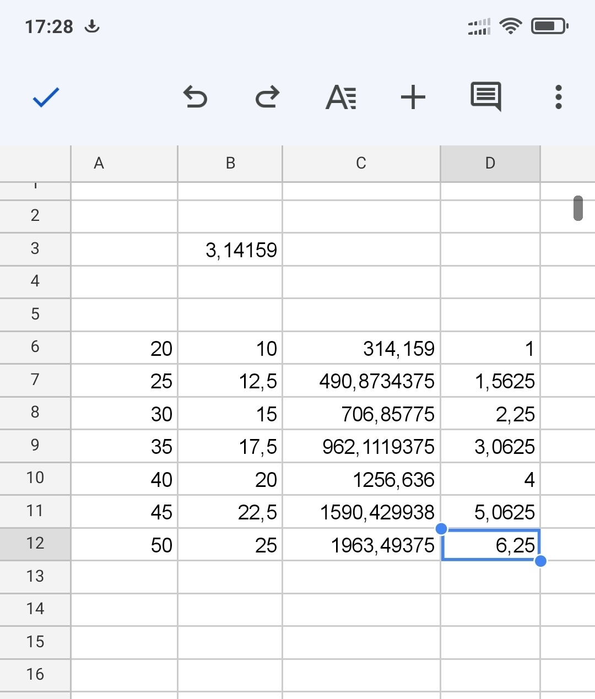Redo the previous action

(268, 97)
